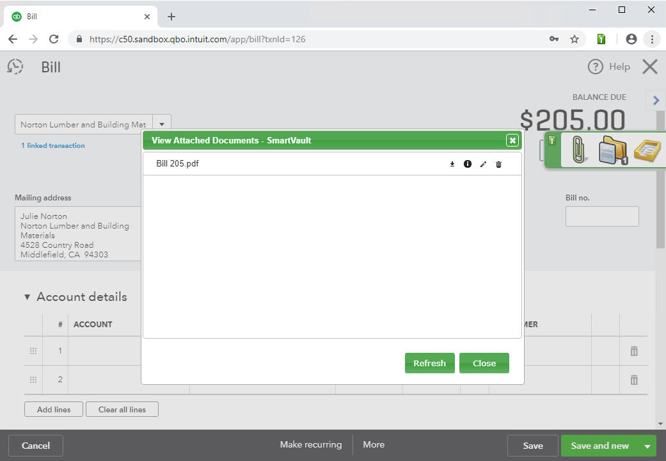Open the Save and new dropdown arrow

coord(647,446)
